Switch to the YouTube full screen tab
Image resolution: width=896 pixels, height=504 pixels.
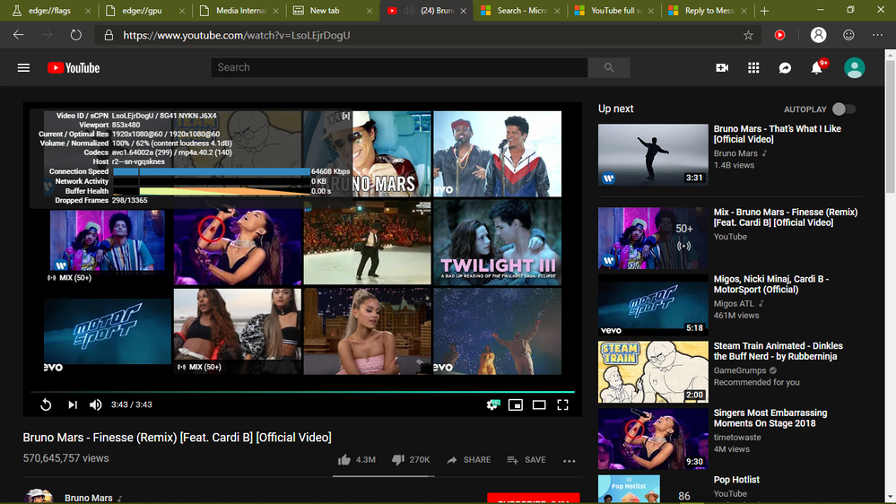coord(615,10)
